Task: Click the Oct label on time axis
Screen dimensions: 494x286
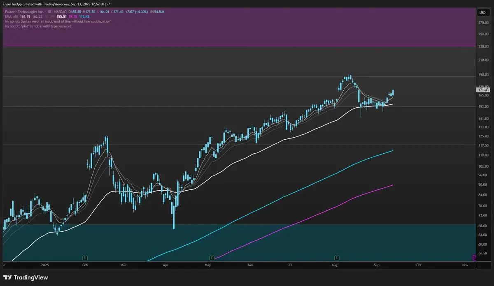Action: click(x=419, y=265)
